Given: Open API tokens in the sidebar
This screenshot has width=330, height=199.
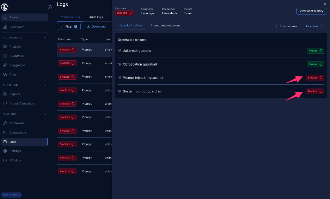Looking at the screenshot, I should pos(17,123).
